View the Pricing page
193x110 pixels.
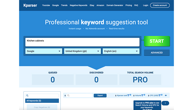129,5
